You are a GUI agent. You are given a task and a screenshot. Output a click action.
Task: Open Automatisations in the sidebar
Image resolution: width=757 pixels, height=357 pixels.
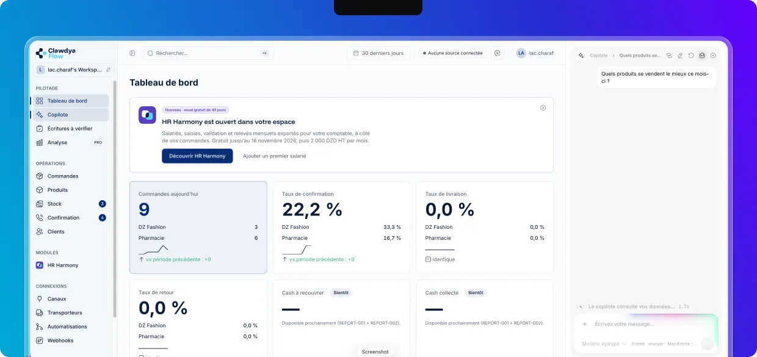[x=71, y=326]
